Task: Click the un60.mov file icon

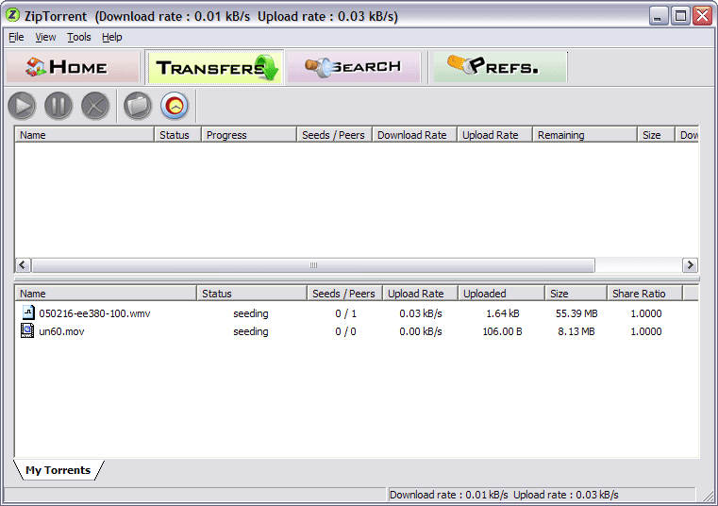Action: tap(27, 330)
